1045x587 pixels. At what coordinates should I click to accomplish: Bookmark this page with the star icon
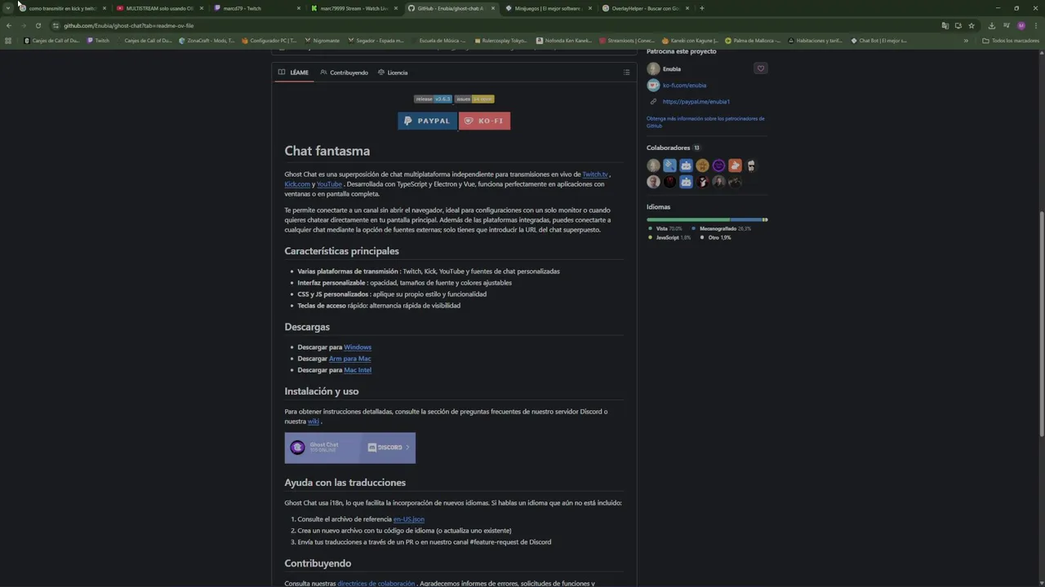pyautogui.click(x=972, y=25)
